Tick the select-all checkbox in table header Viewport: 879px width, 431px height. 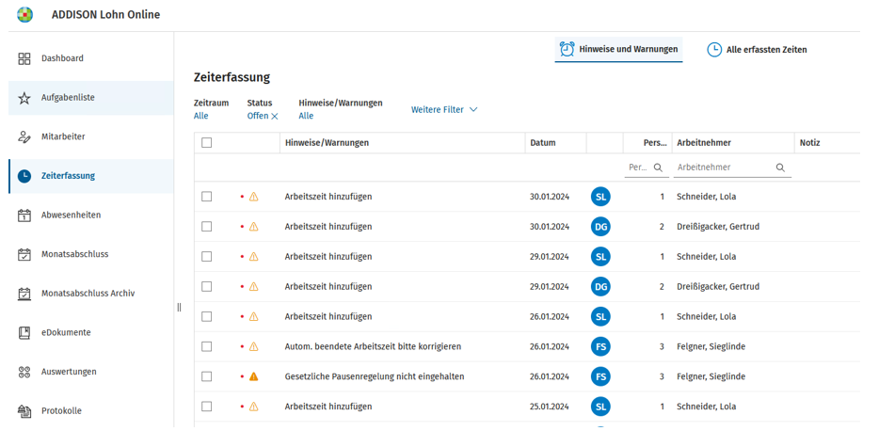(207, 143)
